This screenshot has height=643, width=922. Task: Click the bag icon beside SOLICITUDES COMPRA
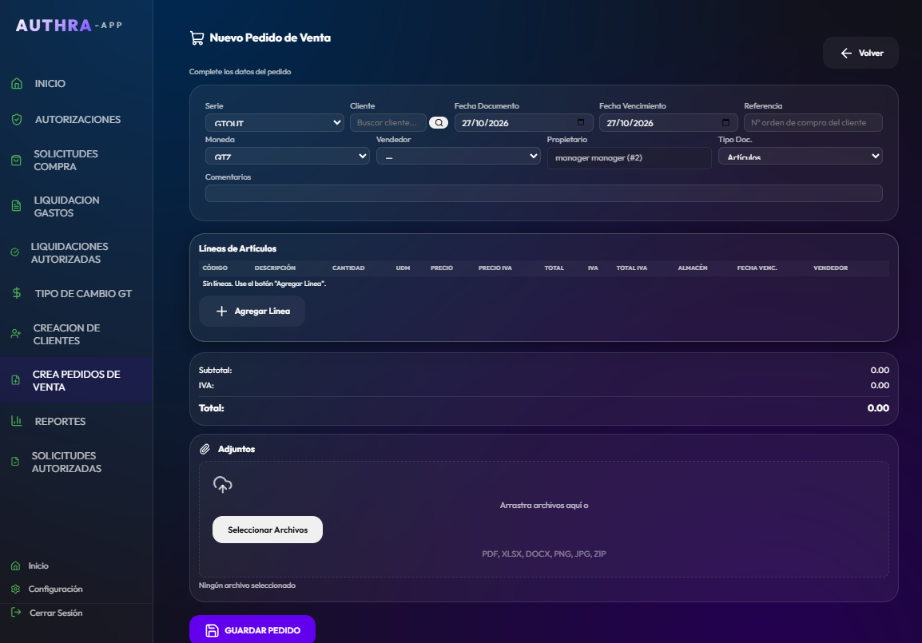pyautogui.click(x=16, y=161)
